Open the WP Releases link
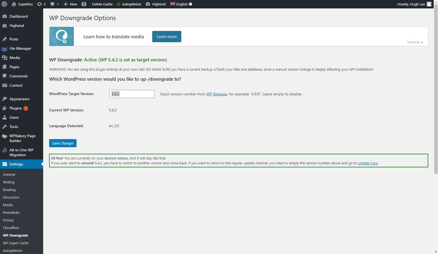 [x=217, y=94]
